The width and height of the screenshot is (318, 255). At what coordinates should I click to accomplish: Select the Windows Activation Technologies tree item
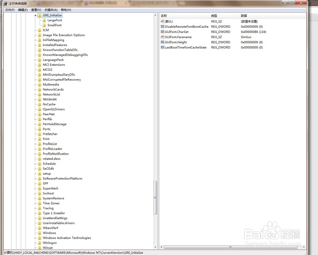coord(67,238)
